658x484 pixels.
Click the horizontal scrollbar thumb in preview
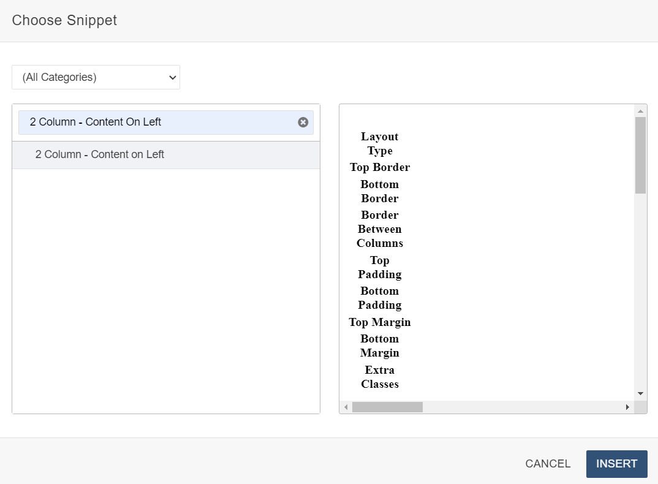pyautogui.click(x=387, y=407)
